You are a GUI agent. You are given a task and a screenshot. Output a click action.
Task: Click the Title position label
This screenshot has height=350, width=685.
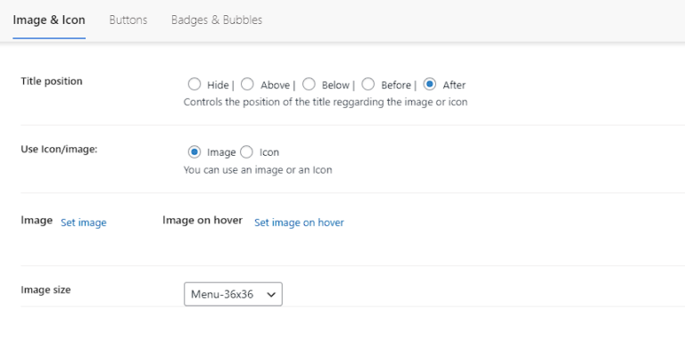click(52, 81)
